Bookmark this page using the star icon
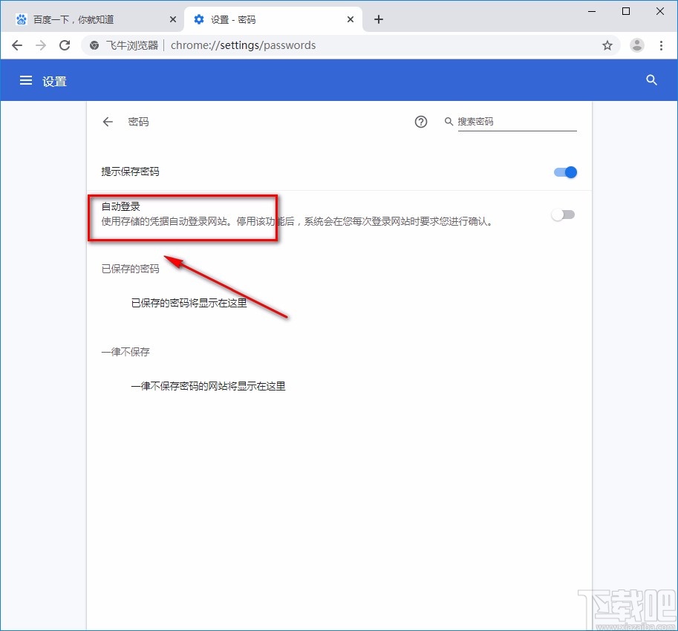The width and height of the screenshot is (678, 631). 607,45
